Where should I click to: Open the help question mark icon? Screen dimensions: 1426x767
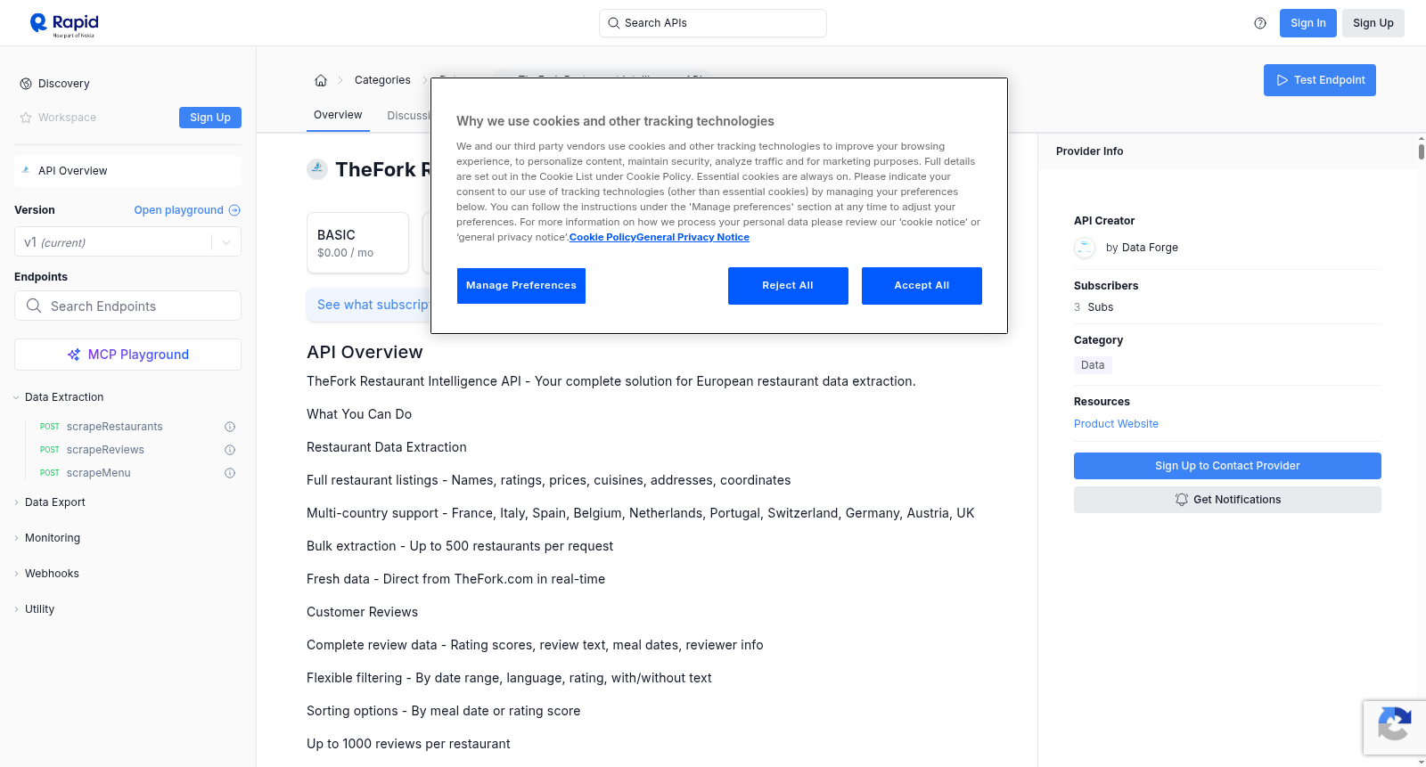coord(1260,23)
